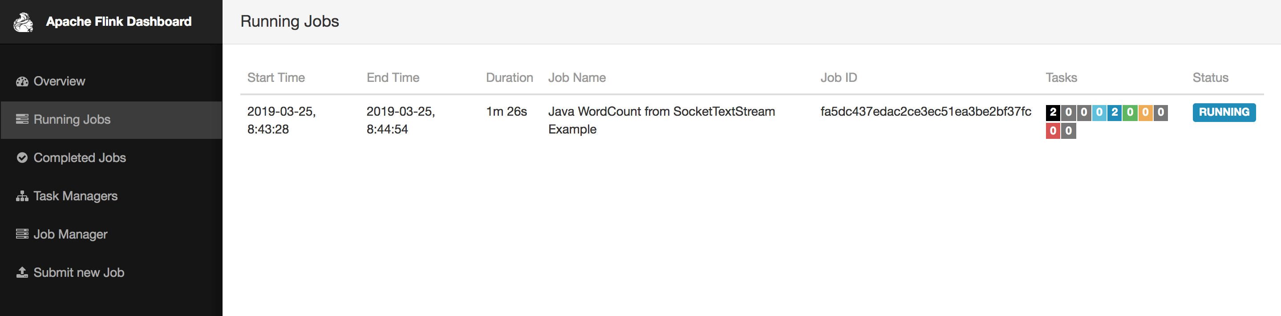
Task: Click the green task count badge
Action: (x=1130, y=113)
